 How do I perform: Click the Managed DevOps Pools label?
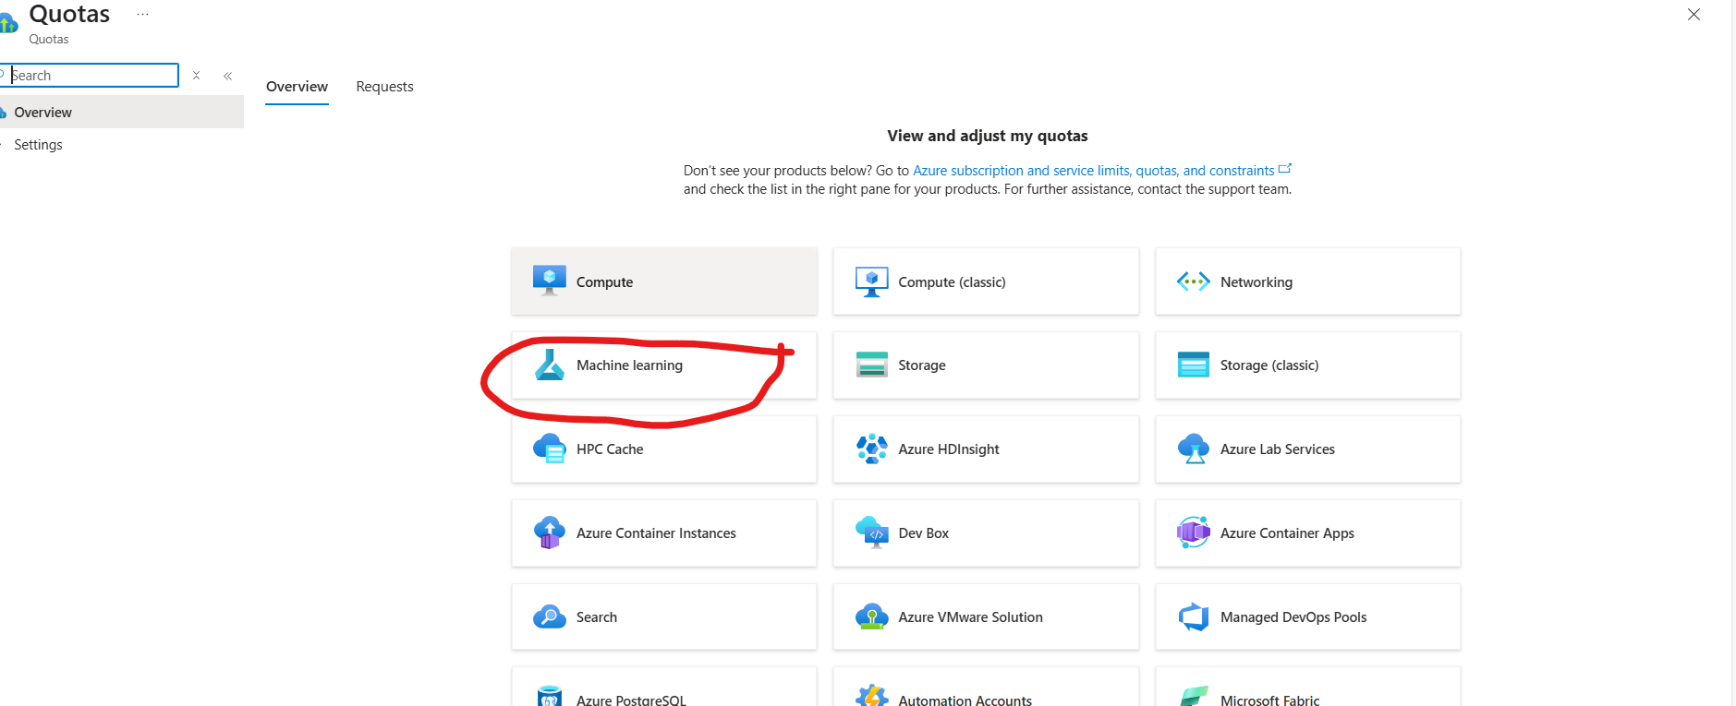tap(1293, 617)
